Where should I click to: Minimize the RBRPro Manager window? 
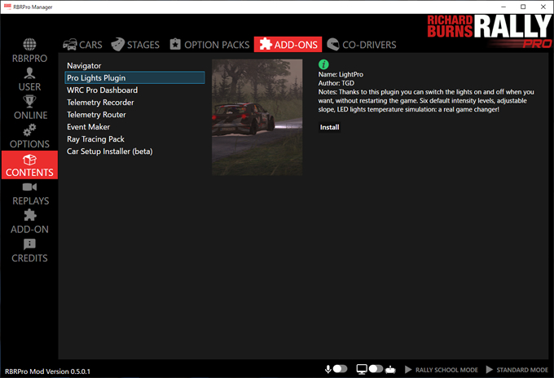(x=503, y=7)
